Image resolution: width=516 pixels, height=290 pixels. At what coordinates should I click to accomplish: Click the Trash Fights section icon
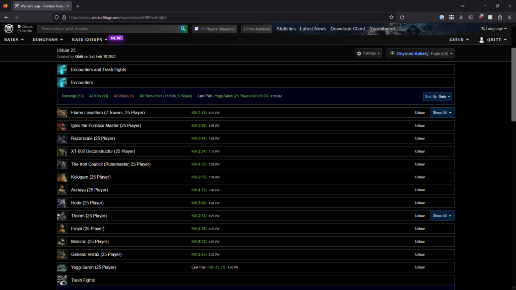pos(62,280)
